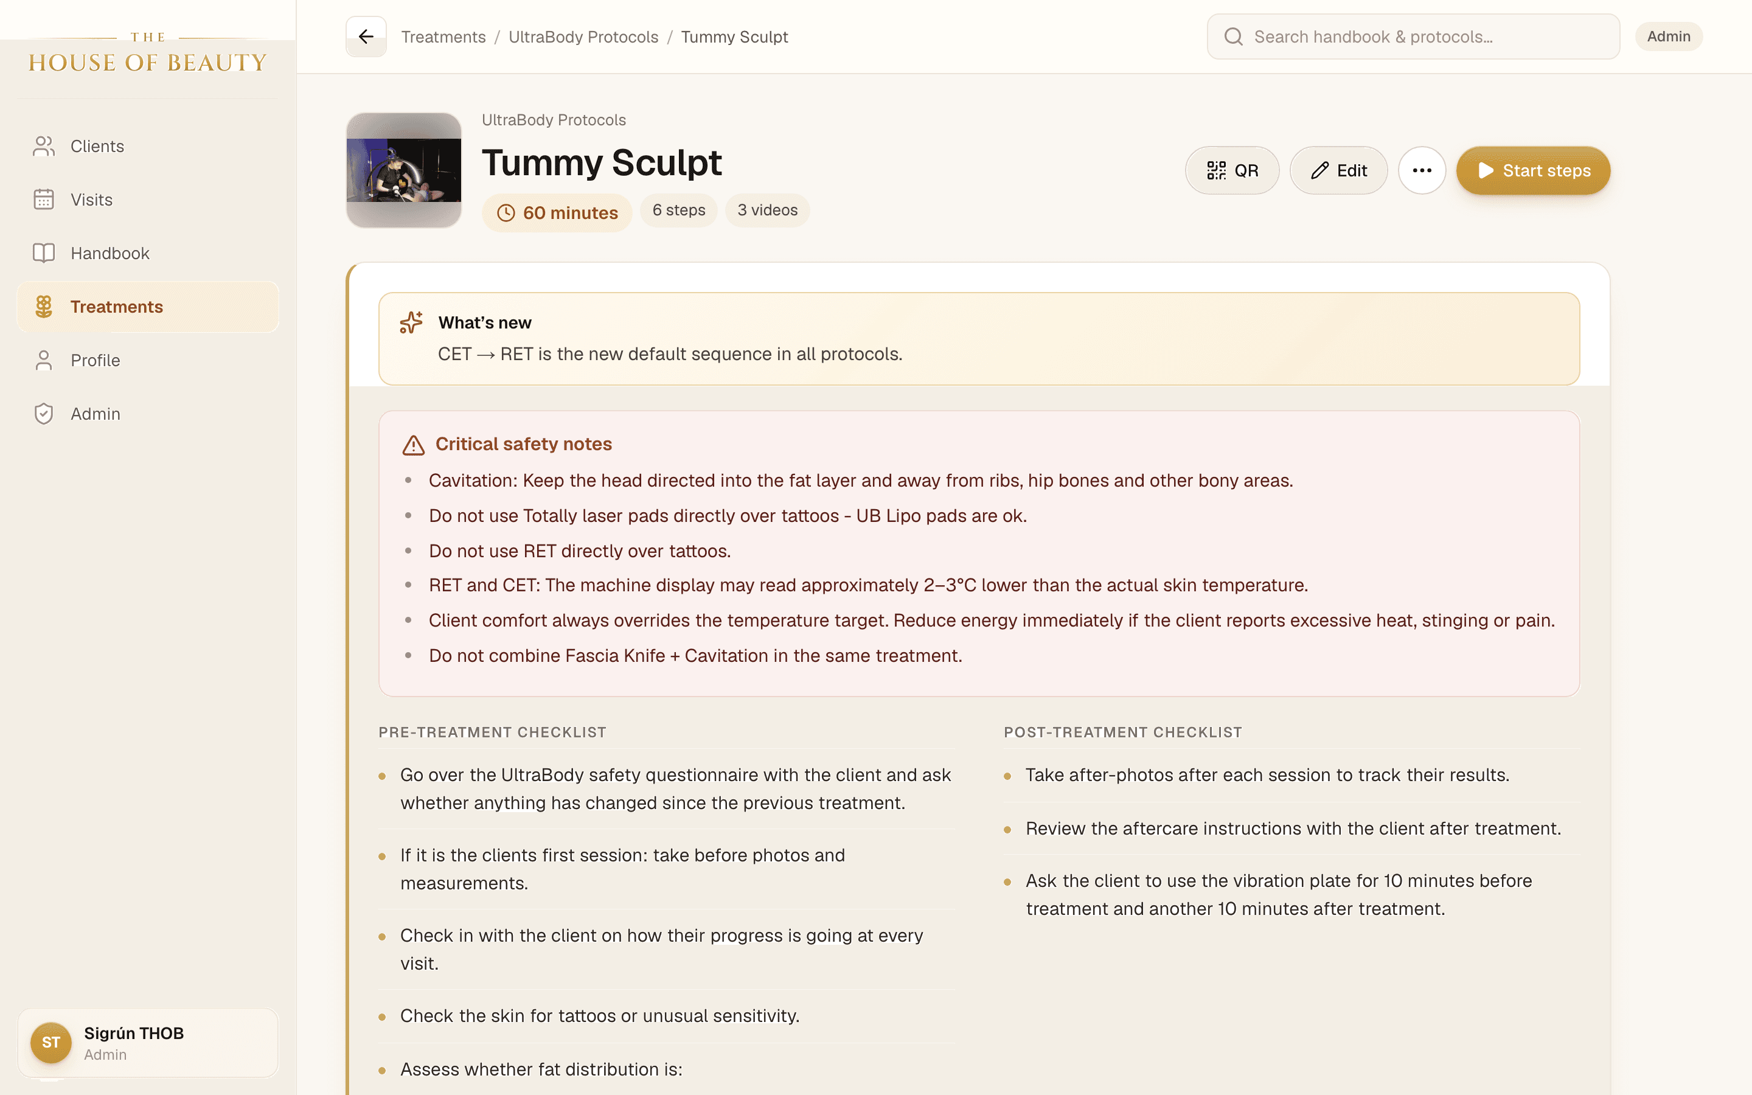Open the Clients section
Image resolution: width=1752 pixels, height=1095 pixels.
148,146
